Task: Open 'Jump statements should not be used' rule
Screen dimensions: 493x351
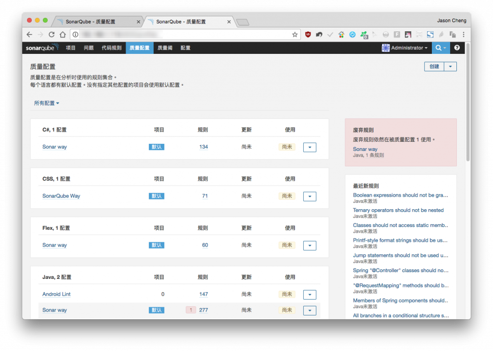Action: (401, 255)
